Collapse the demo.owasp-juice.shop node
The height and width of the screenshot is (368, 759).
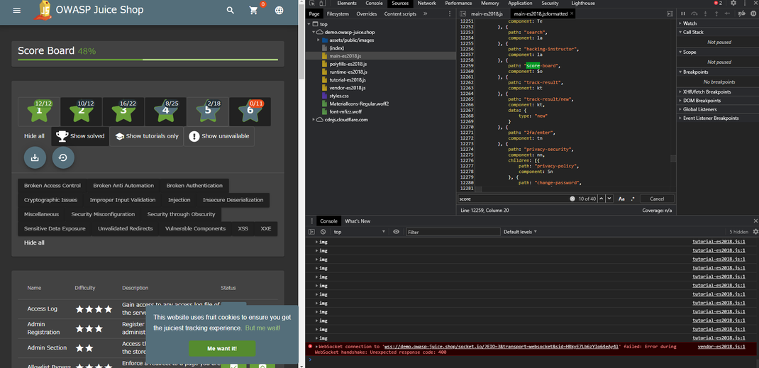(314, 32)
